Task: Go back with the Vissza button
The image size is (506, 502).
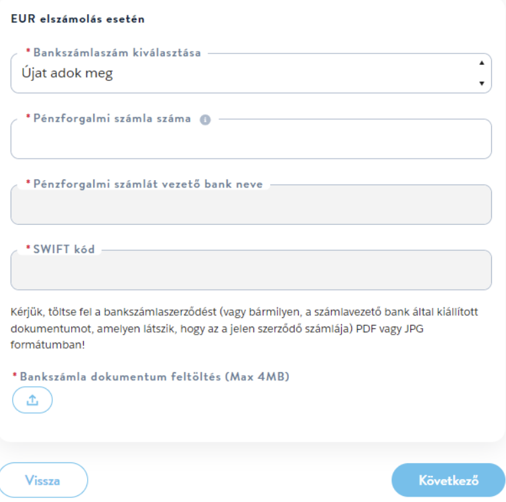Action: (x=44, y=481)
